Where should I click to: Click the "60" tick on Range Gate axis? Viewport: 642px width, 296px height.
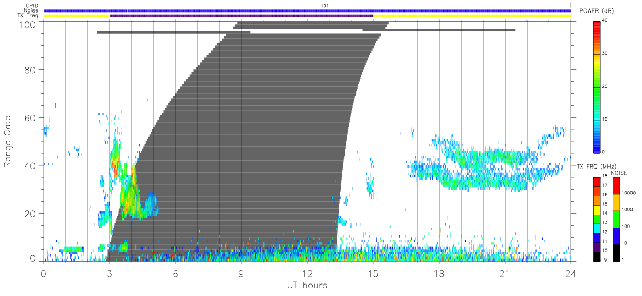tap(30, 118)
